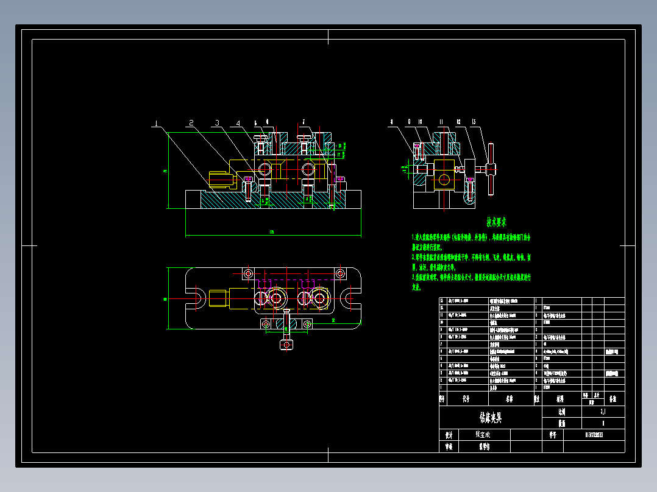Select balloon number 4 in front view

pos(238,123)
